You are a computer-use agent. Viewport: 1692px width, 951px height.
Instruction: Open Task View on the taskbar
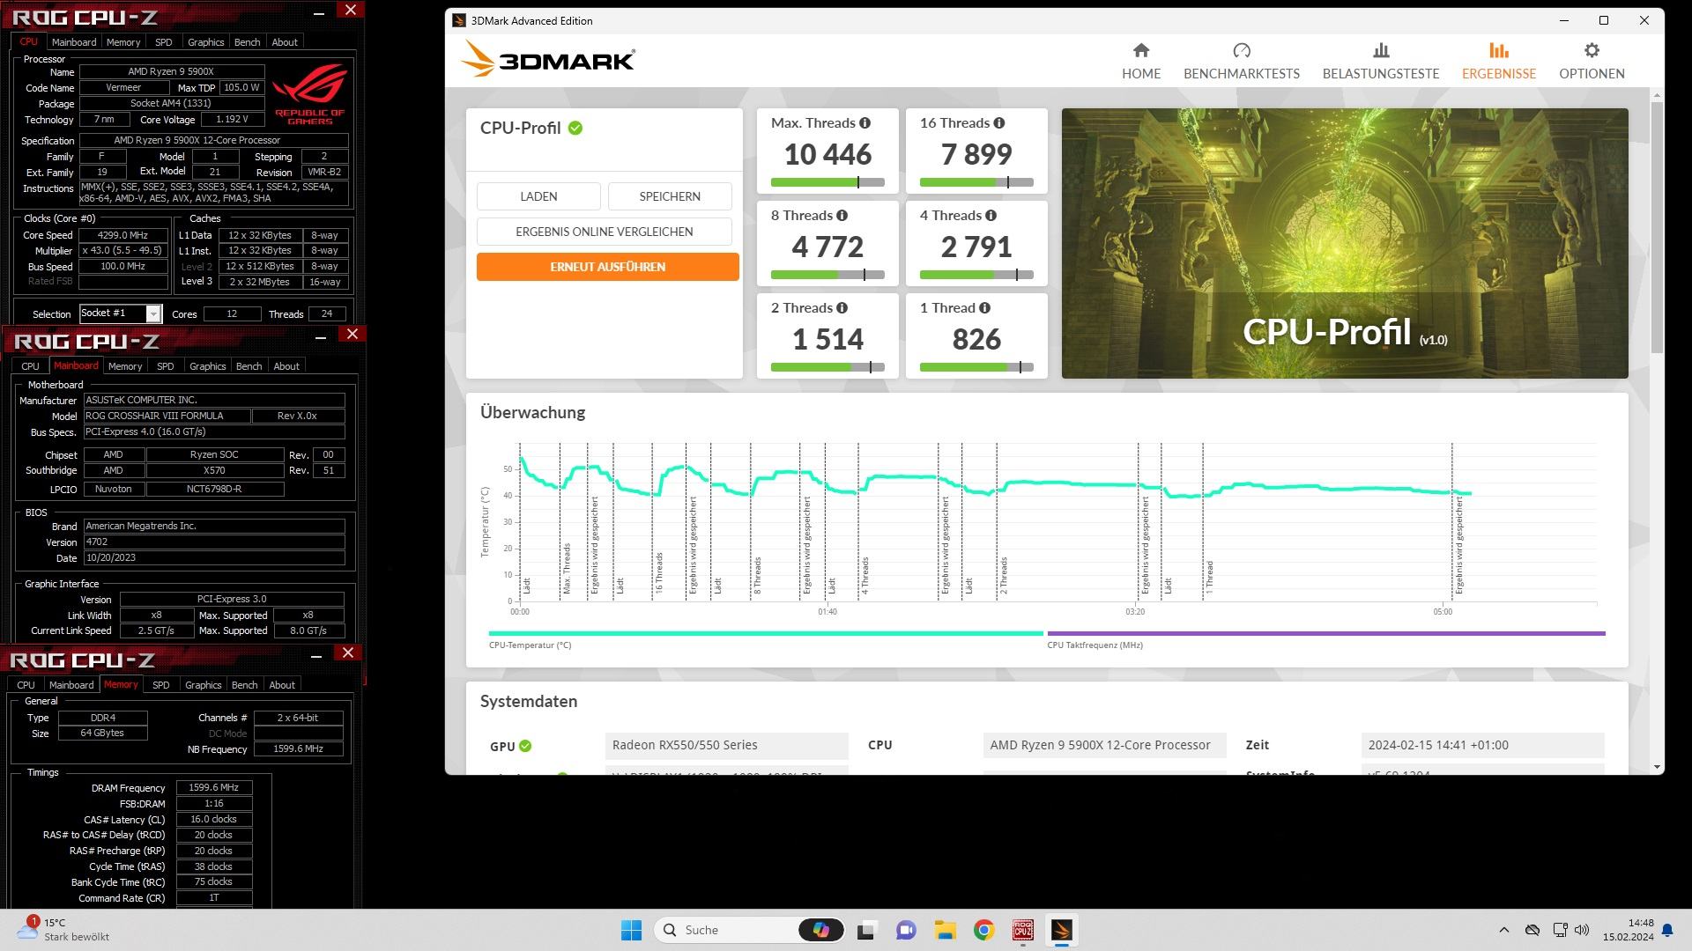(865, 930)
